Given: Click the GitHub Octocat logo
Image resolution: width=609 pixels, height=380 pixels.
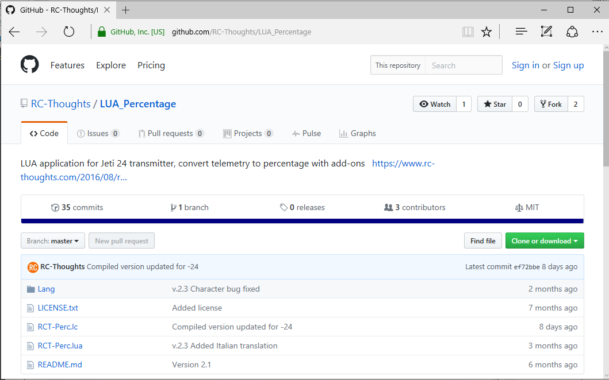Looking at the screenshot, I should (29, 64).
